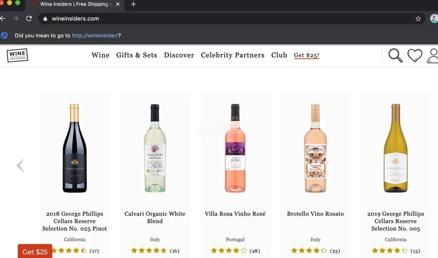The width and height of the screenshot is (438, 258).
Task: Click California under 2018 George Phillips
Action: 75,239
